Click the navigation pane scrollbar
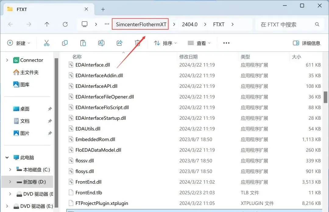The image size is (329, 212). click(x=56, y=133)
